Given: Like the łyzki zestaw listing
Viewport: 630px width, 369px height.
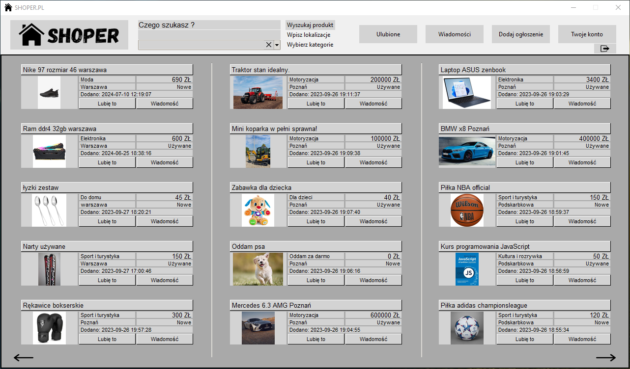Looking at the screenshot, I should (107, 221).
